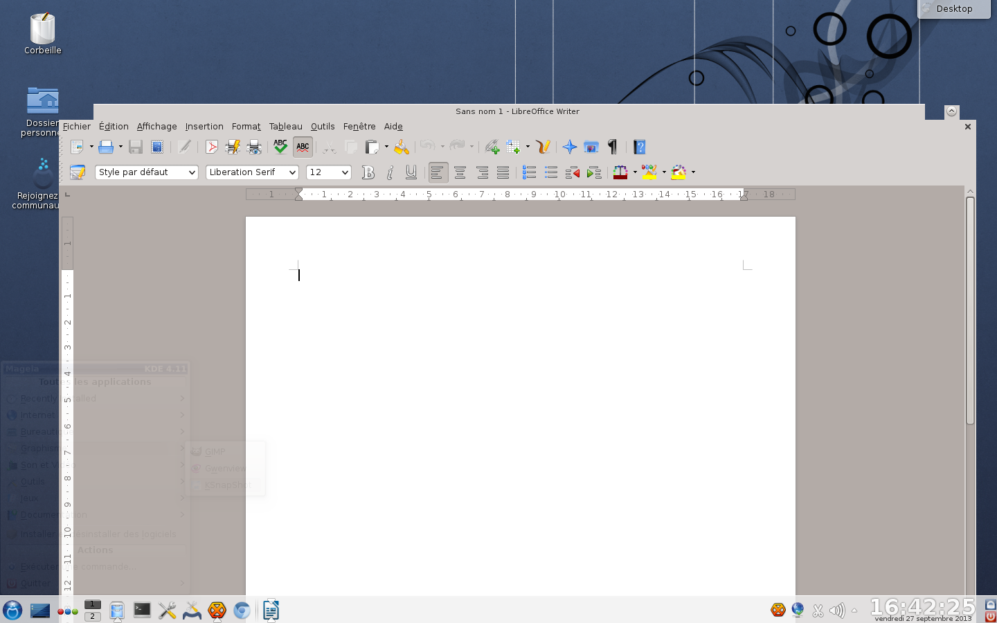Expand the Open recent files dropdown arrow
This screenshot has height=623, width=997.
[x=120, y=147]
